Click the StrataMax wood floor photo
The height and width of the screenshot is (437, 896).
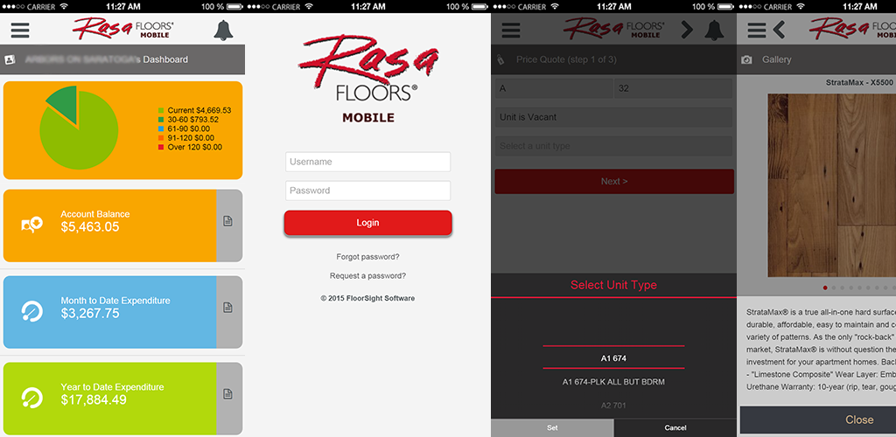coord(831,185)
